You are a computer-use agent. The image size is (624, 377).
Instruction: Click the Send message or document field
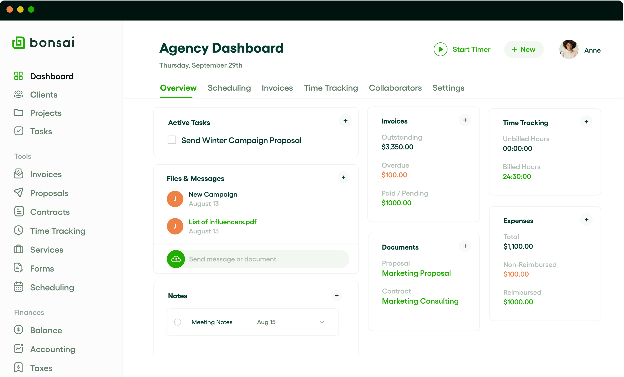266,259
